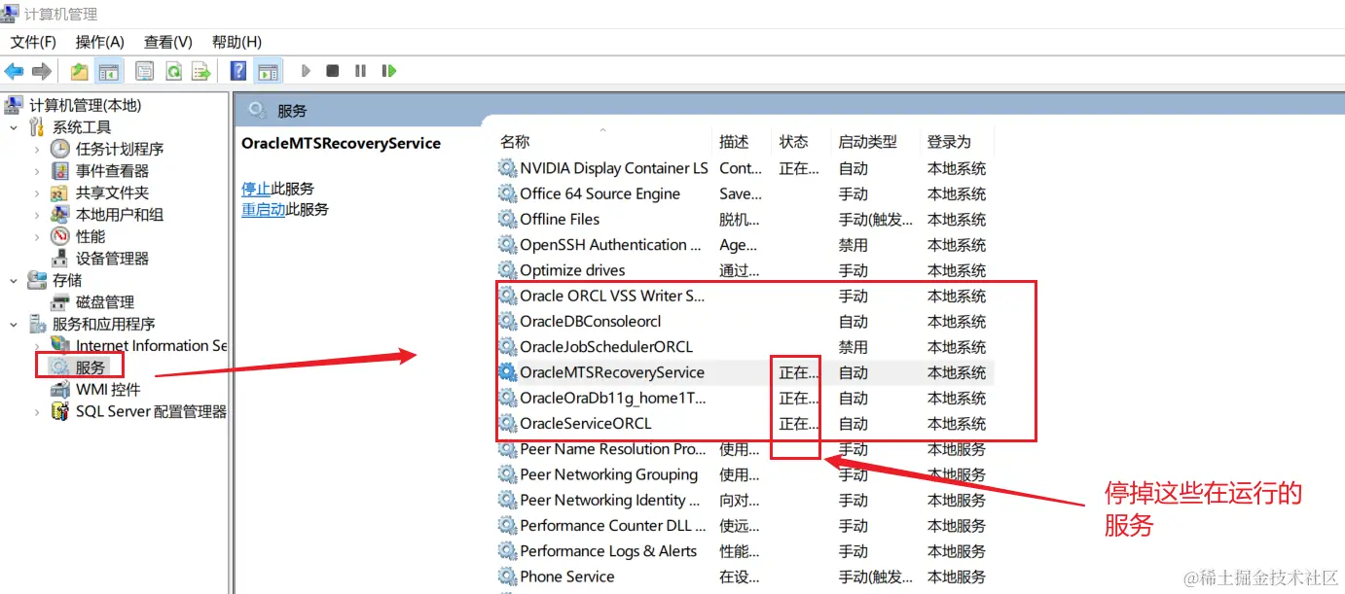The height and width of the screenshot is (594, 1345).
Task: Select the OracleMTSRecoveryService row name
Action: point(612,372)
